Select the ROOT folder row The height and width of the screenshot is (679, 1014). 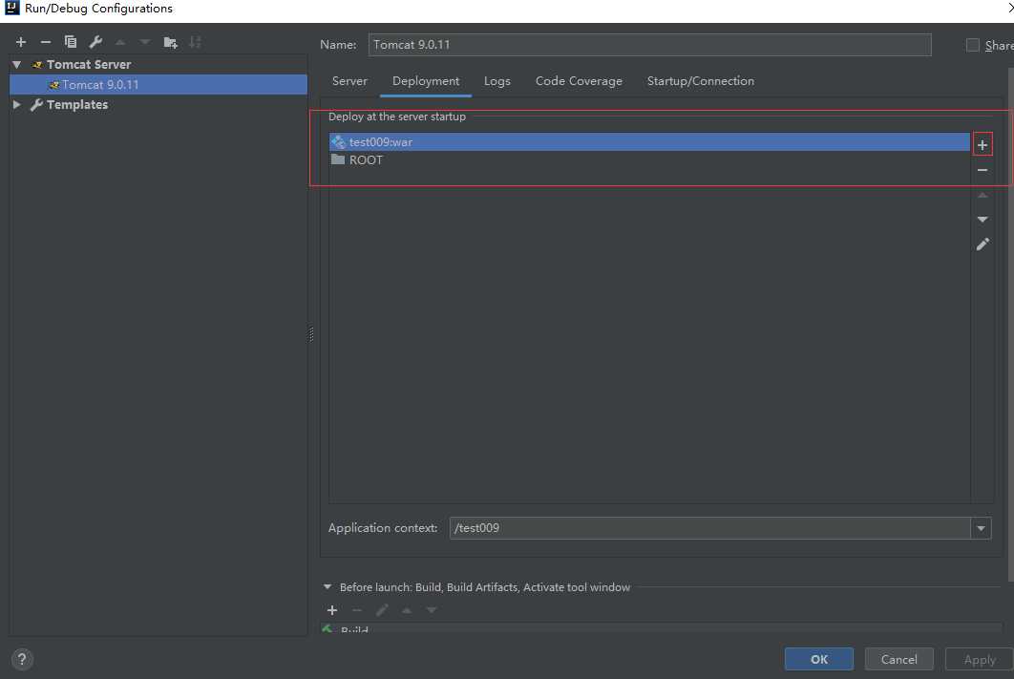pos(649,160)
